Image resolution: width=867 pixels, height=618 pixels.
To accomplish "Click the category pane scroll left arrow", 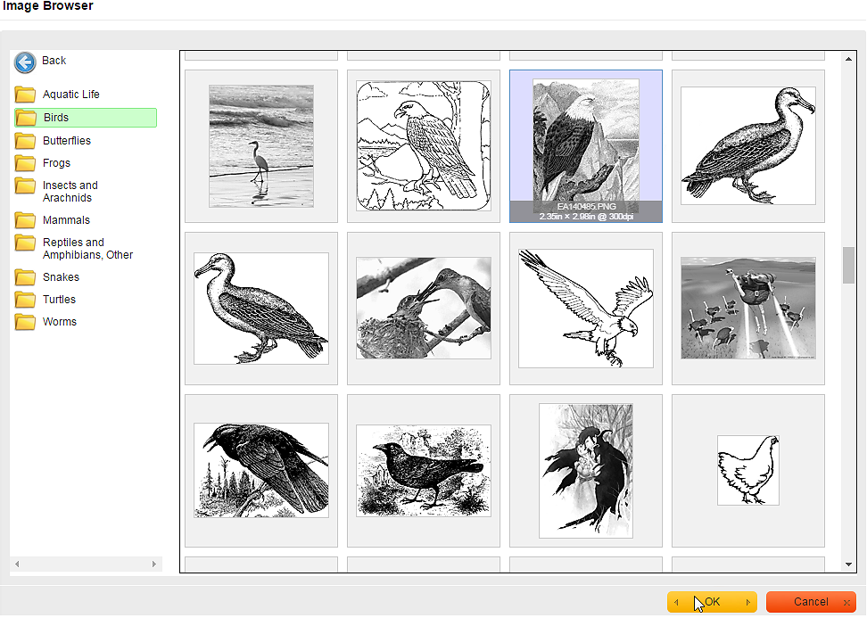I will tap(17, 564).
